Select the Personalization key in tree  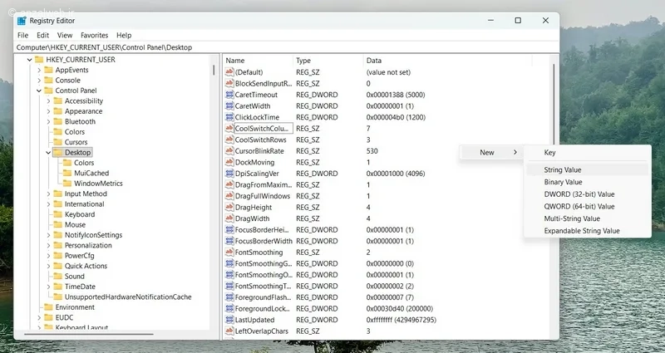tap(88, 245)
